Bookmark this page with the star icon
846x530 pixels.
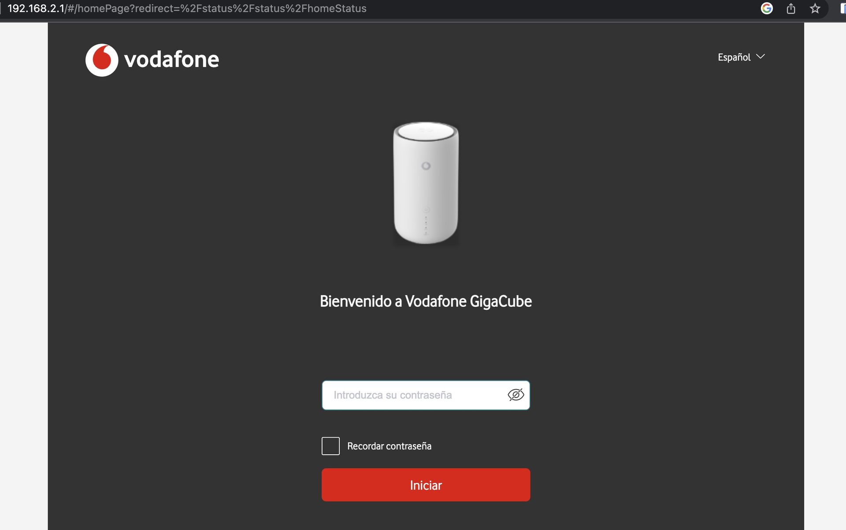click(815, 8)
